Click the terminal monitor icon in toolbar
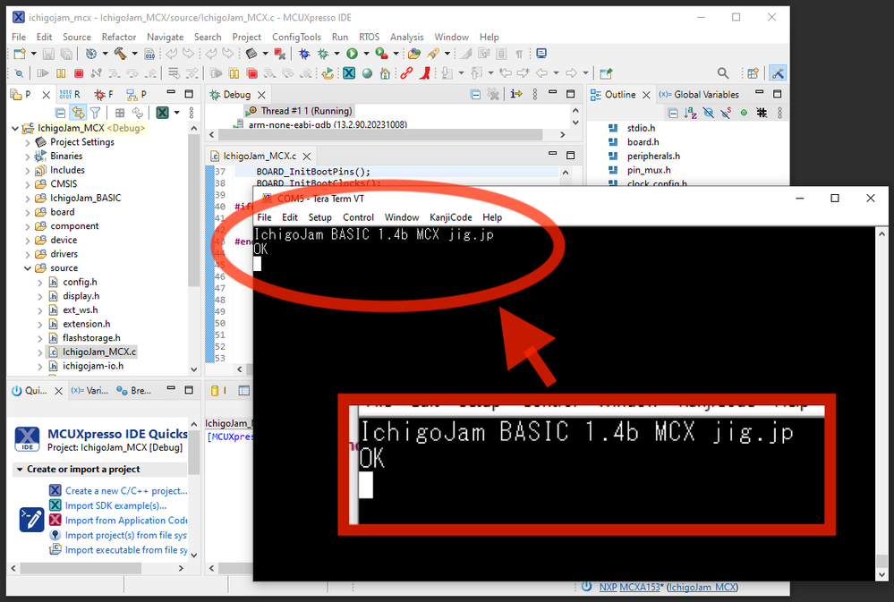The width and height of the screenshot is (894, 602). [x=541, y=54]
